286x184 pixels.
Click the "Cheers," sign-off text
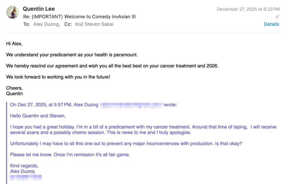click(x=14, y=88)
